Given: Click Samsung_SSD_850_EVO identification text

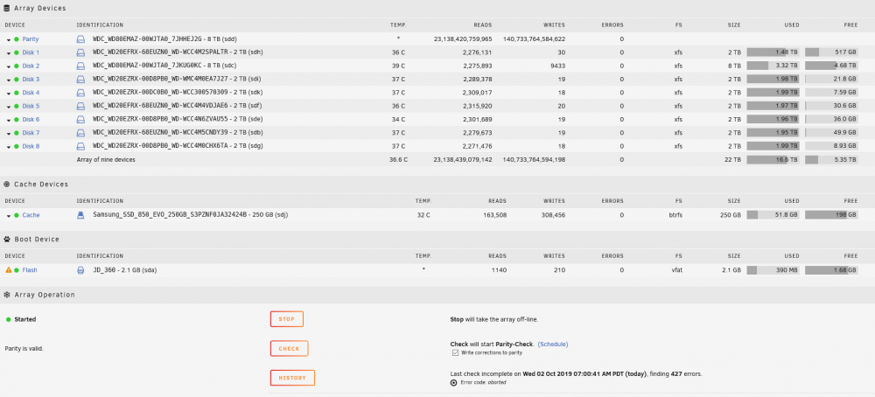Looking at the screenshot, I should [x=190, y=214].
